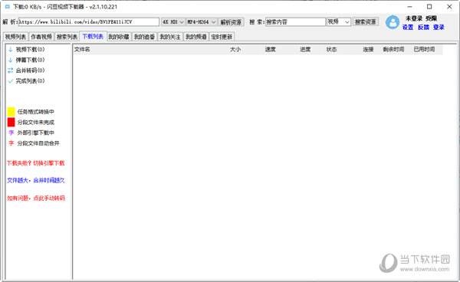Click the user avatar icon
460x282 pixels.
pyautogui.click(x=393, y=22)
